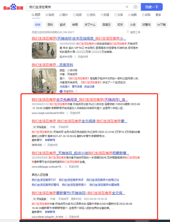The height and width of the screenshot is (222, 170).
Task: Select the 网页 tab
Action: [x=36, y=15]
